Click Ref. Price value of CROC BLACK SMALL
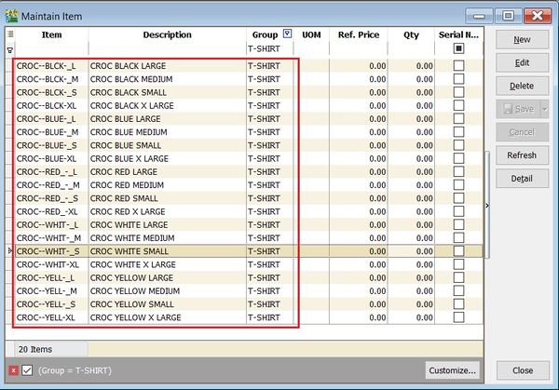Viewport: 559px width, 390px height. [359, 92]
